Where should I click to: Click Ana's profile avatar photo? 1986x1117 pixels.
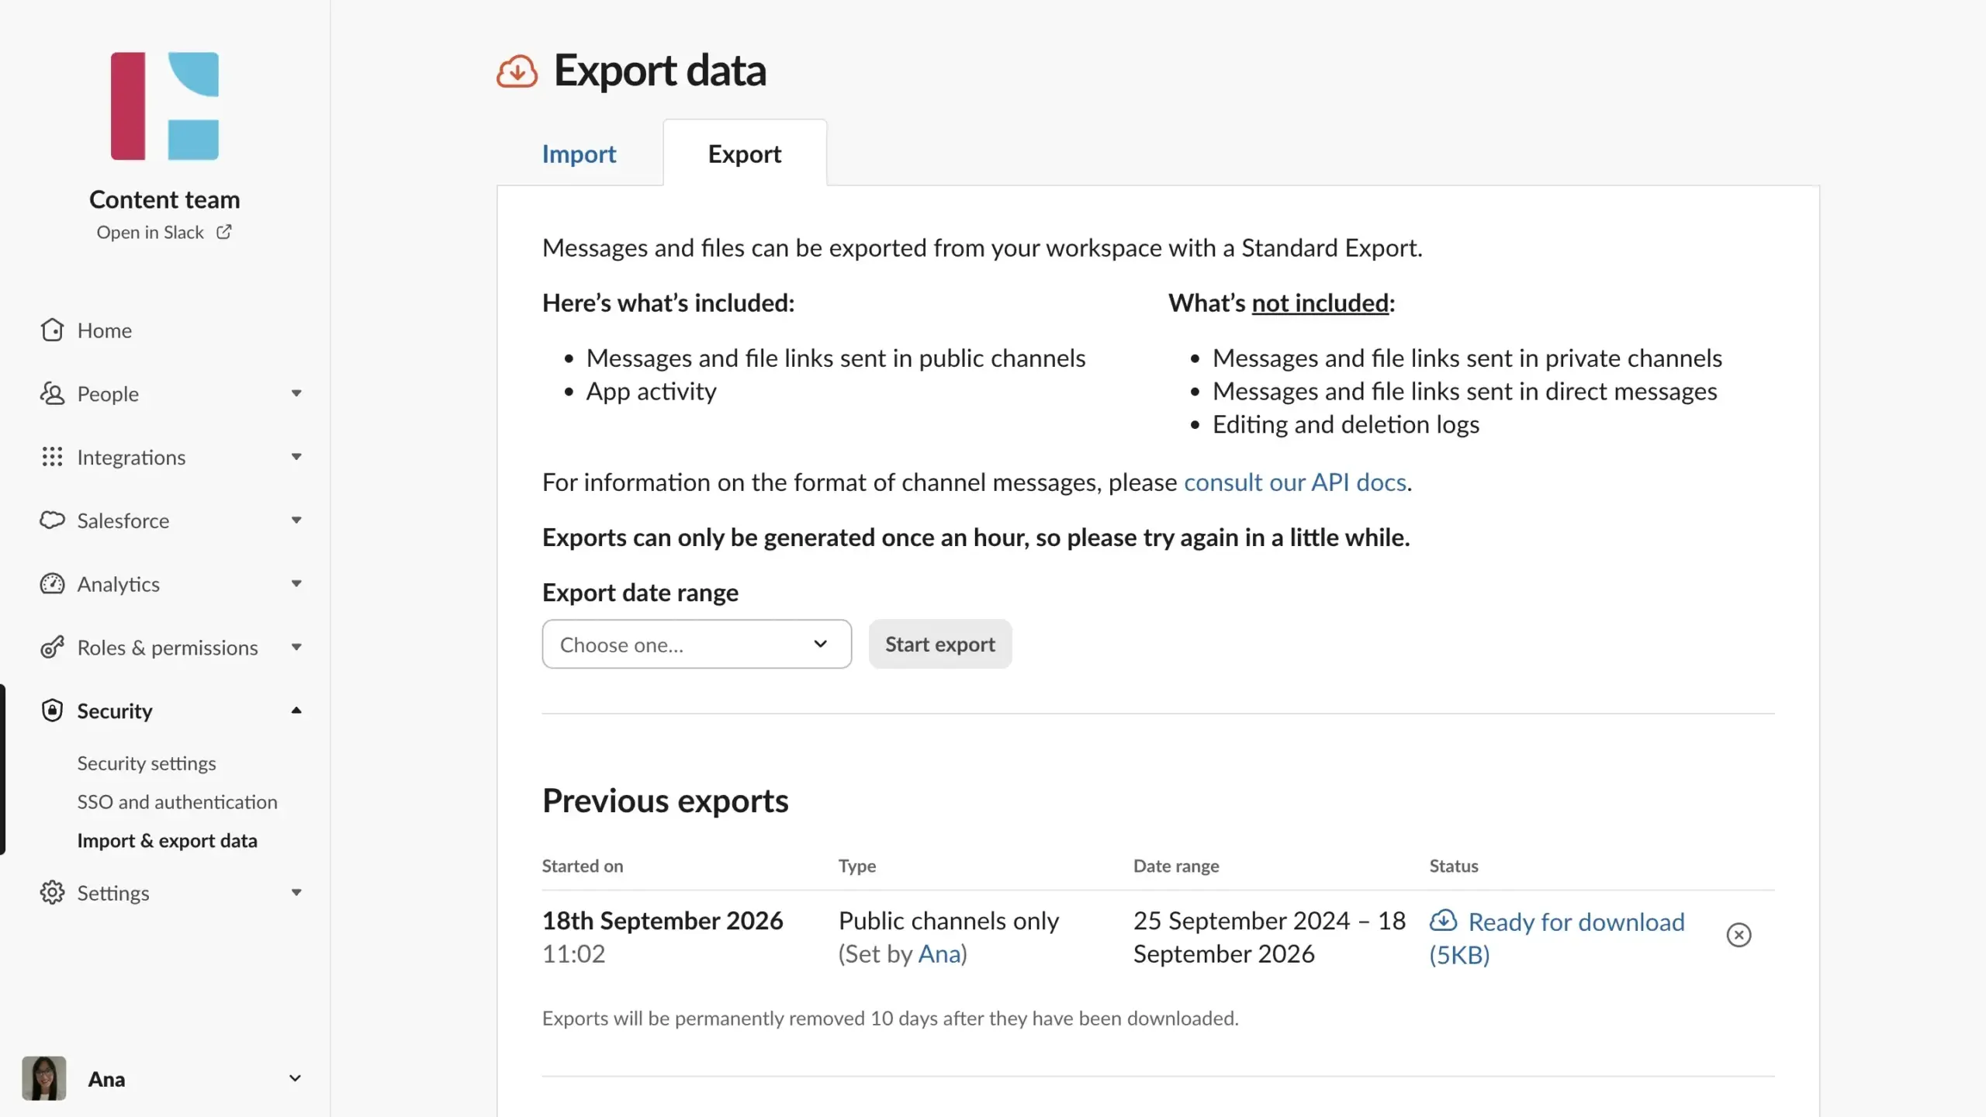coord(44,1078)
